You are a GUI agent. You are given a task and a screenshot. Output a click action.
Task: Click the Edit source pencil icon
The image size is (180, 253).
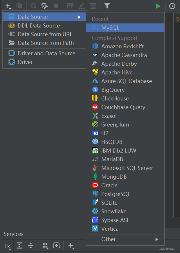82,6
